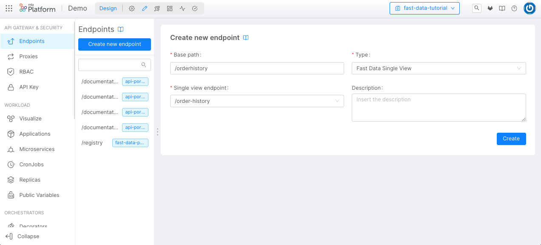Click the Create new endpoint button

click(114, 44)
